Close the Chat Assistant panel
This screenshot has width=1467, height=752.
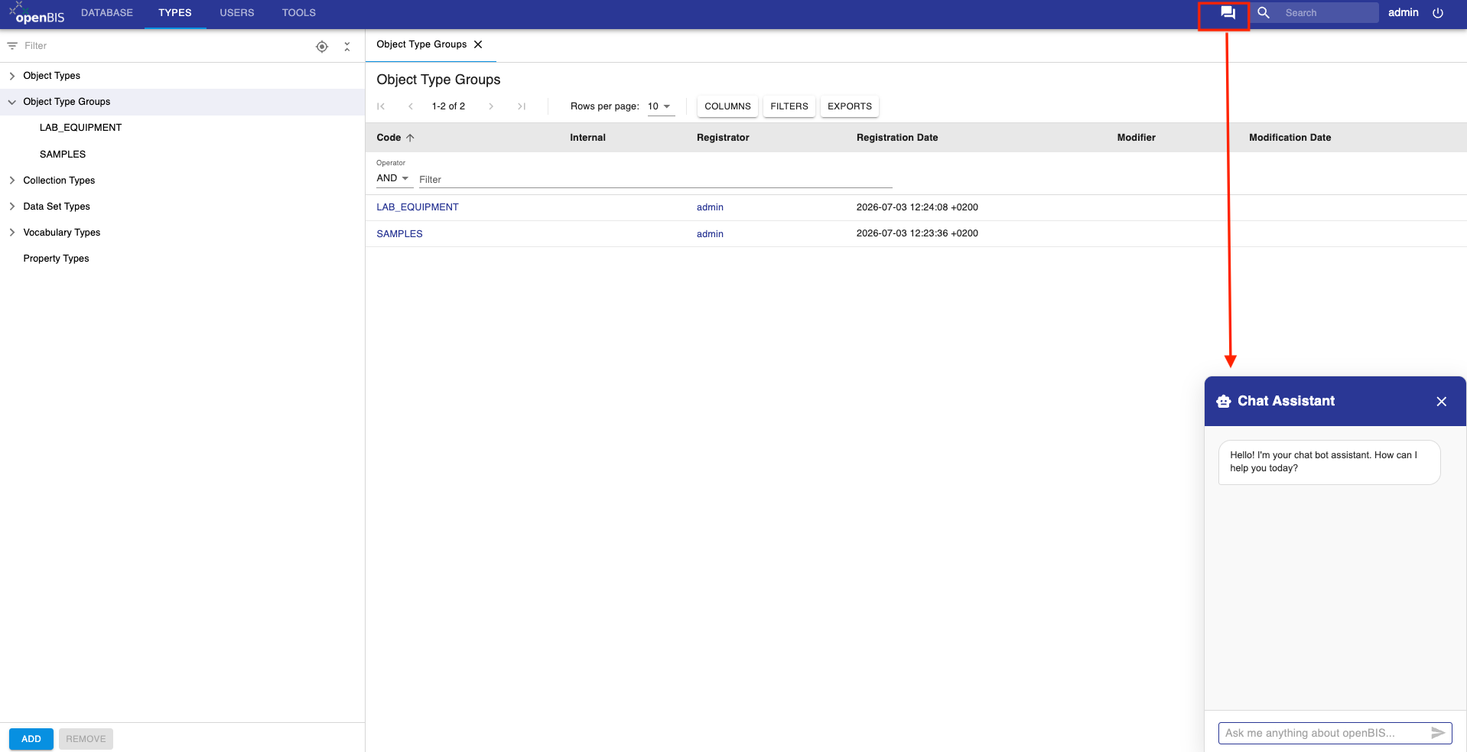(x=1442, y=402)
